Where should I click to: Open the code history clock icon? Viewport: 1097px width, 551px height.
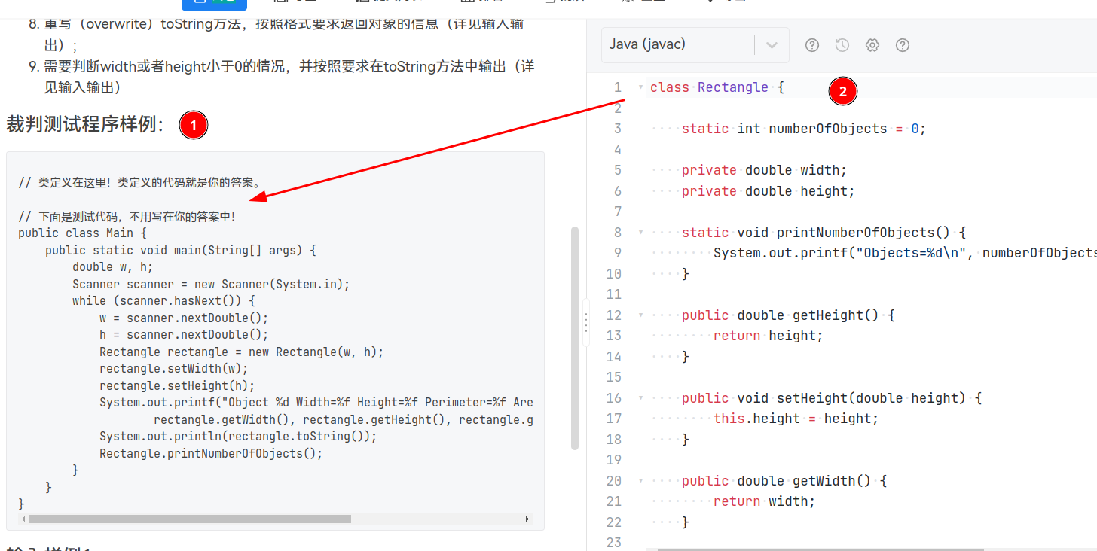pyautogui.click(x=842, y=45)
